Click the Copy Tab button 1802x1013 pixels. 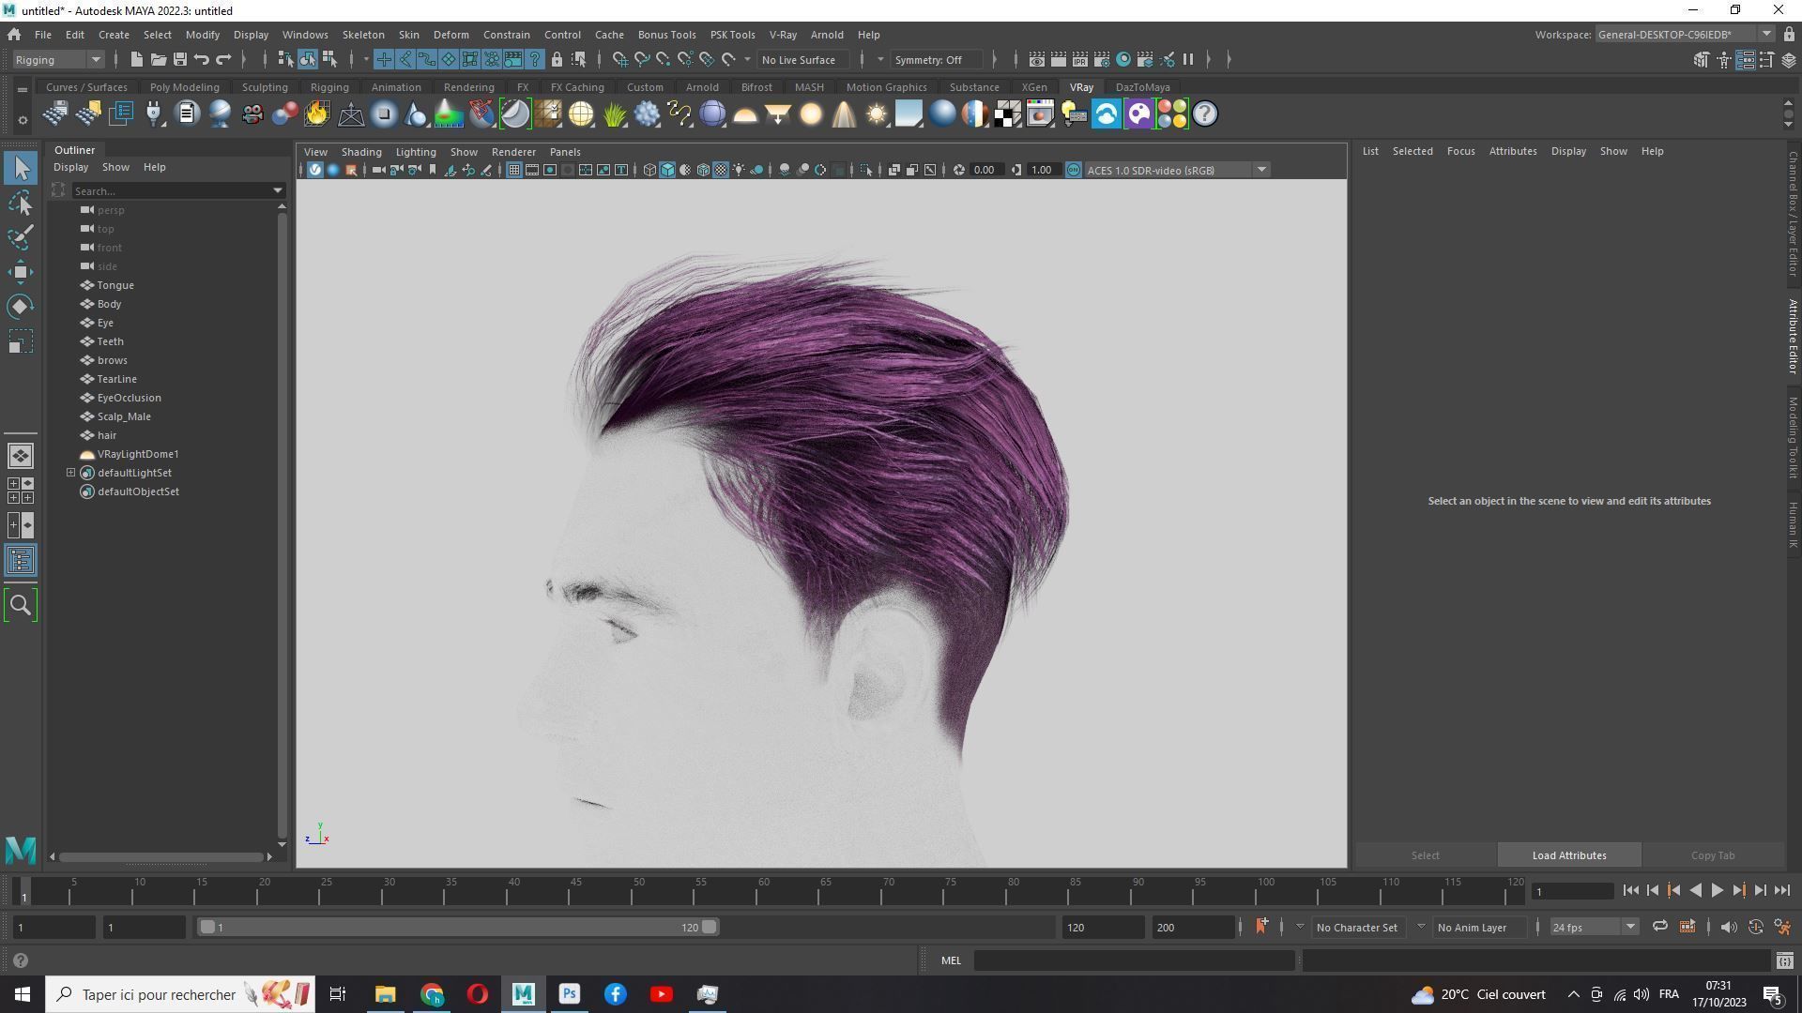[x=1713, y=855]
